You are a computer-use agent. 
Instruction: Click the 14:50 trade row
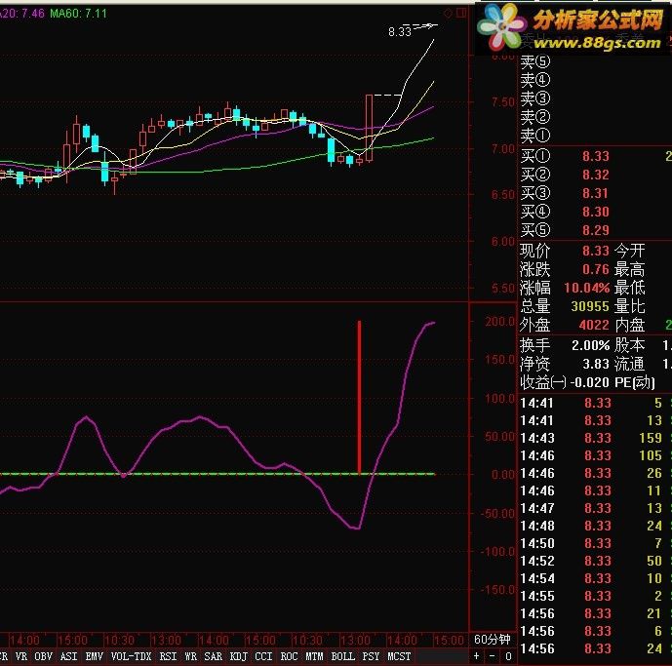[x=596, y=543]
